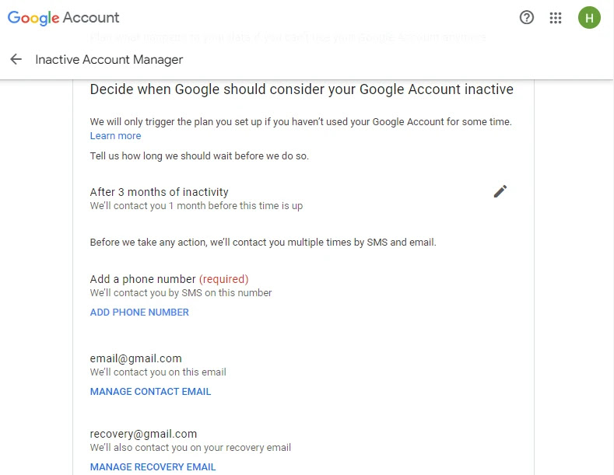Click the Before we take any action paragraph
614x475 pixels.
263,243
